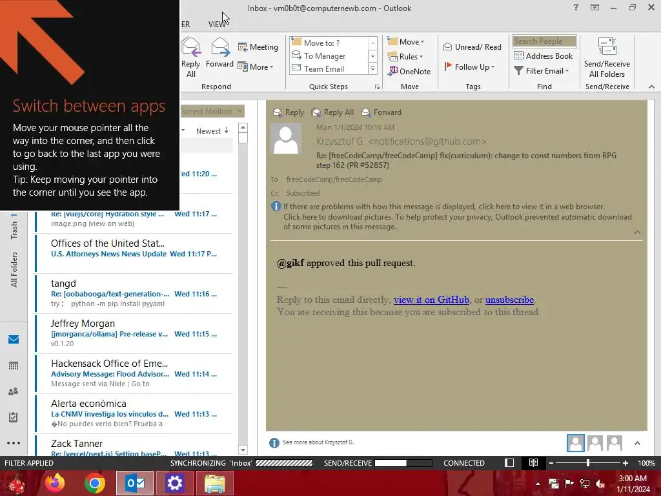Click the unsubscribe link

(509, 300)
